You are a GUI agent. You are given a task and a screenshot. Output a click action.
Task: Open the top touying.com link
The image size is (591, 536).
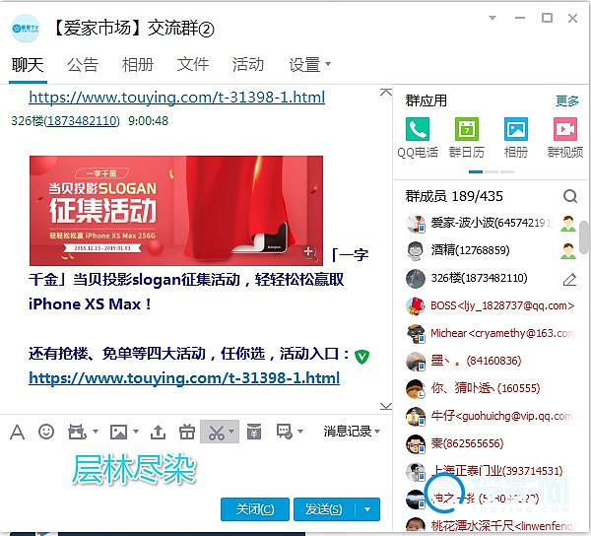tap(176, 98)
